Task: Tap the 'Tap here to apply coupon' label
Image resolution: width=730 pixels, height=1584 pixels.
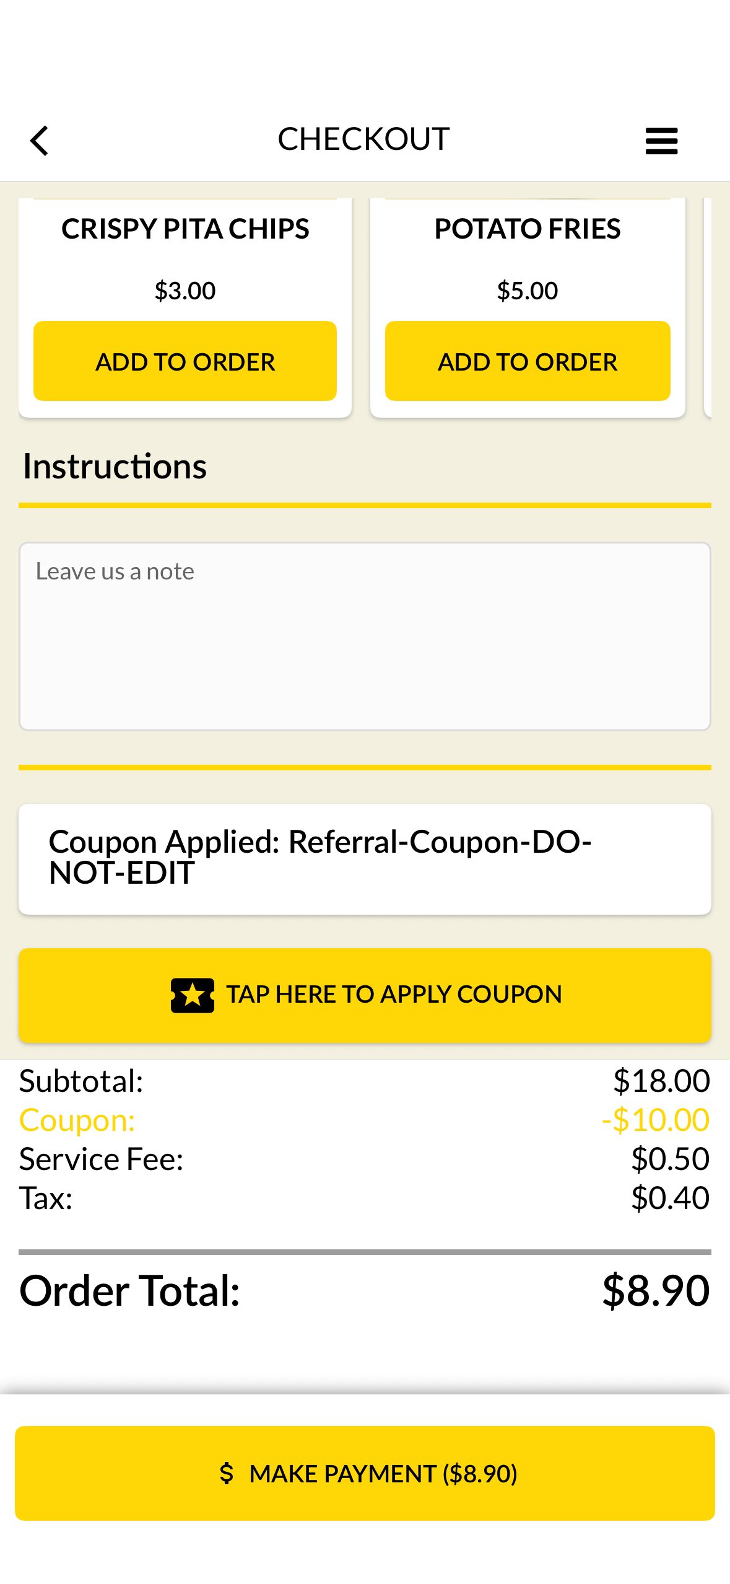Action: tap(394, 995)
